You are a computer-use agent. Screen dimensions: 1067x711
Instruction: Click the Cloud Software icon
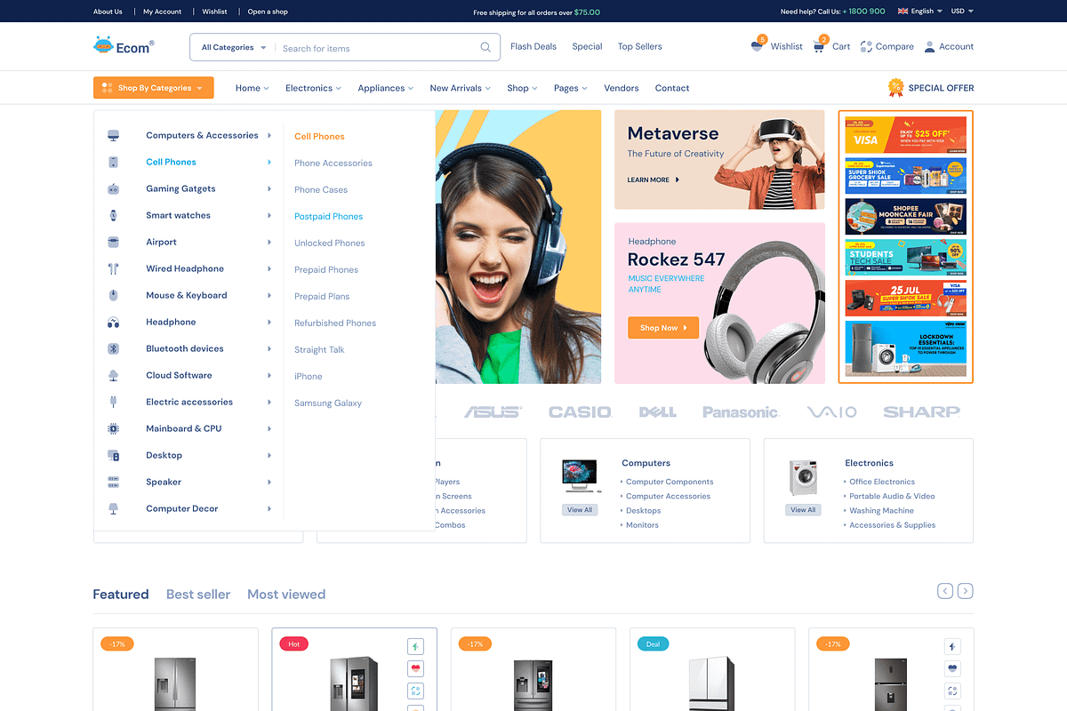point(113,375)
